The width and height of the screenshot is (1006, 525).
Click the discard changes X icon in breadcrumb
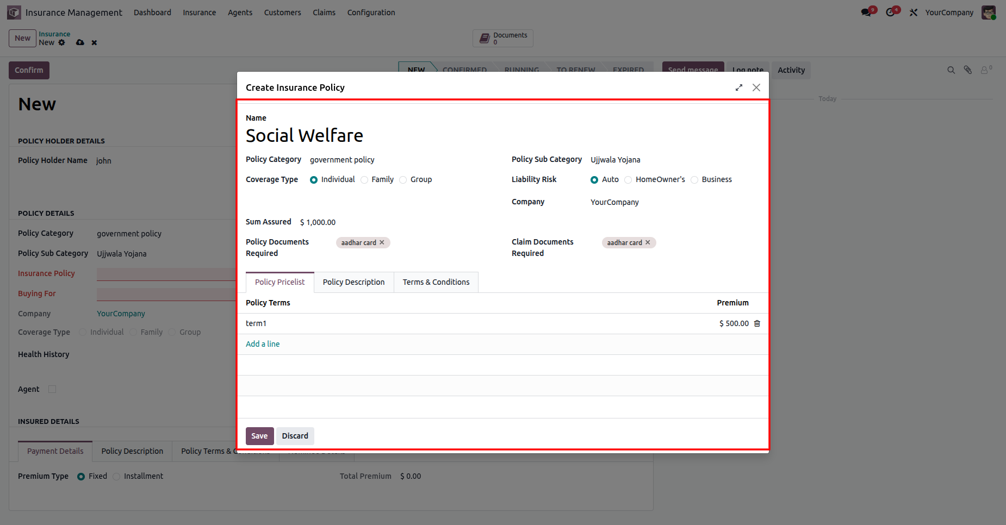coord(94,42)
